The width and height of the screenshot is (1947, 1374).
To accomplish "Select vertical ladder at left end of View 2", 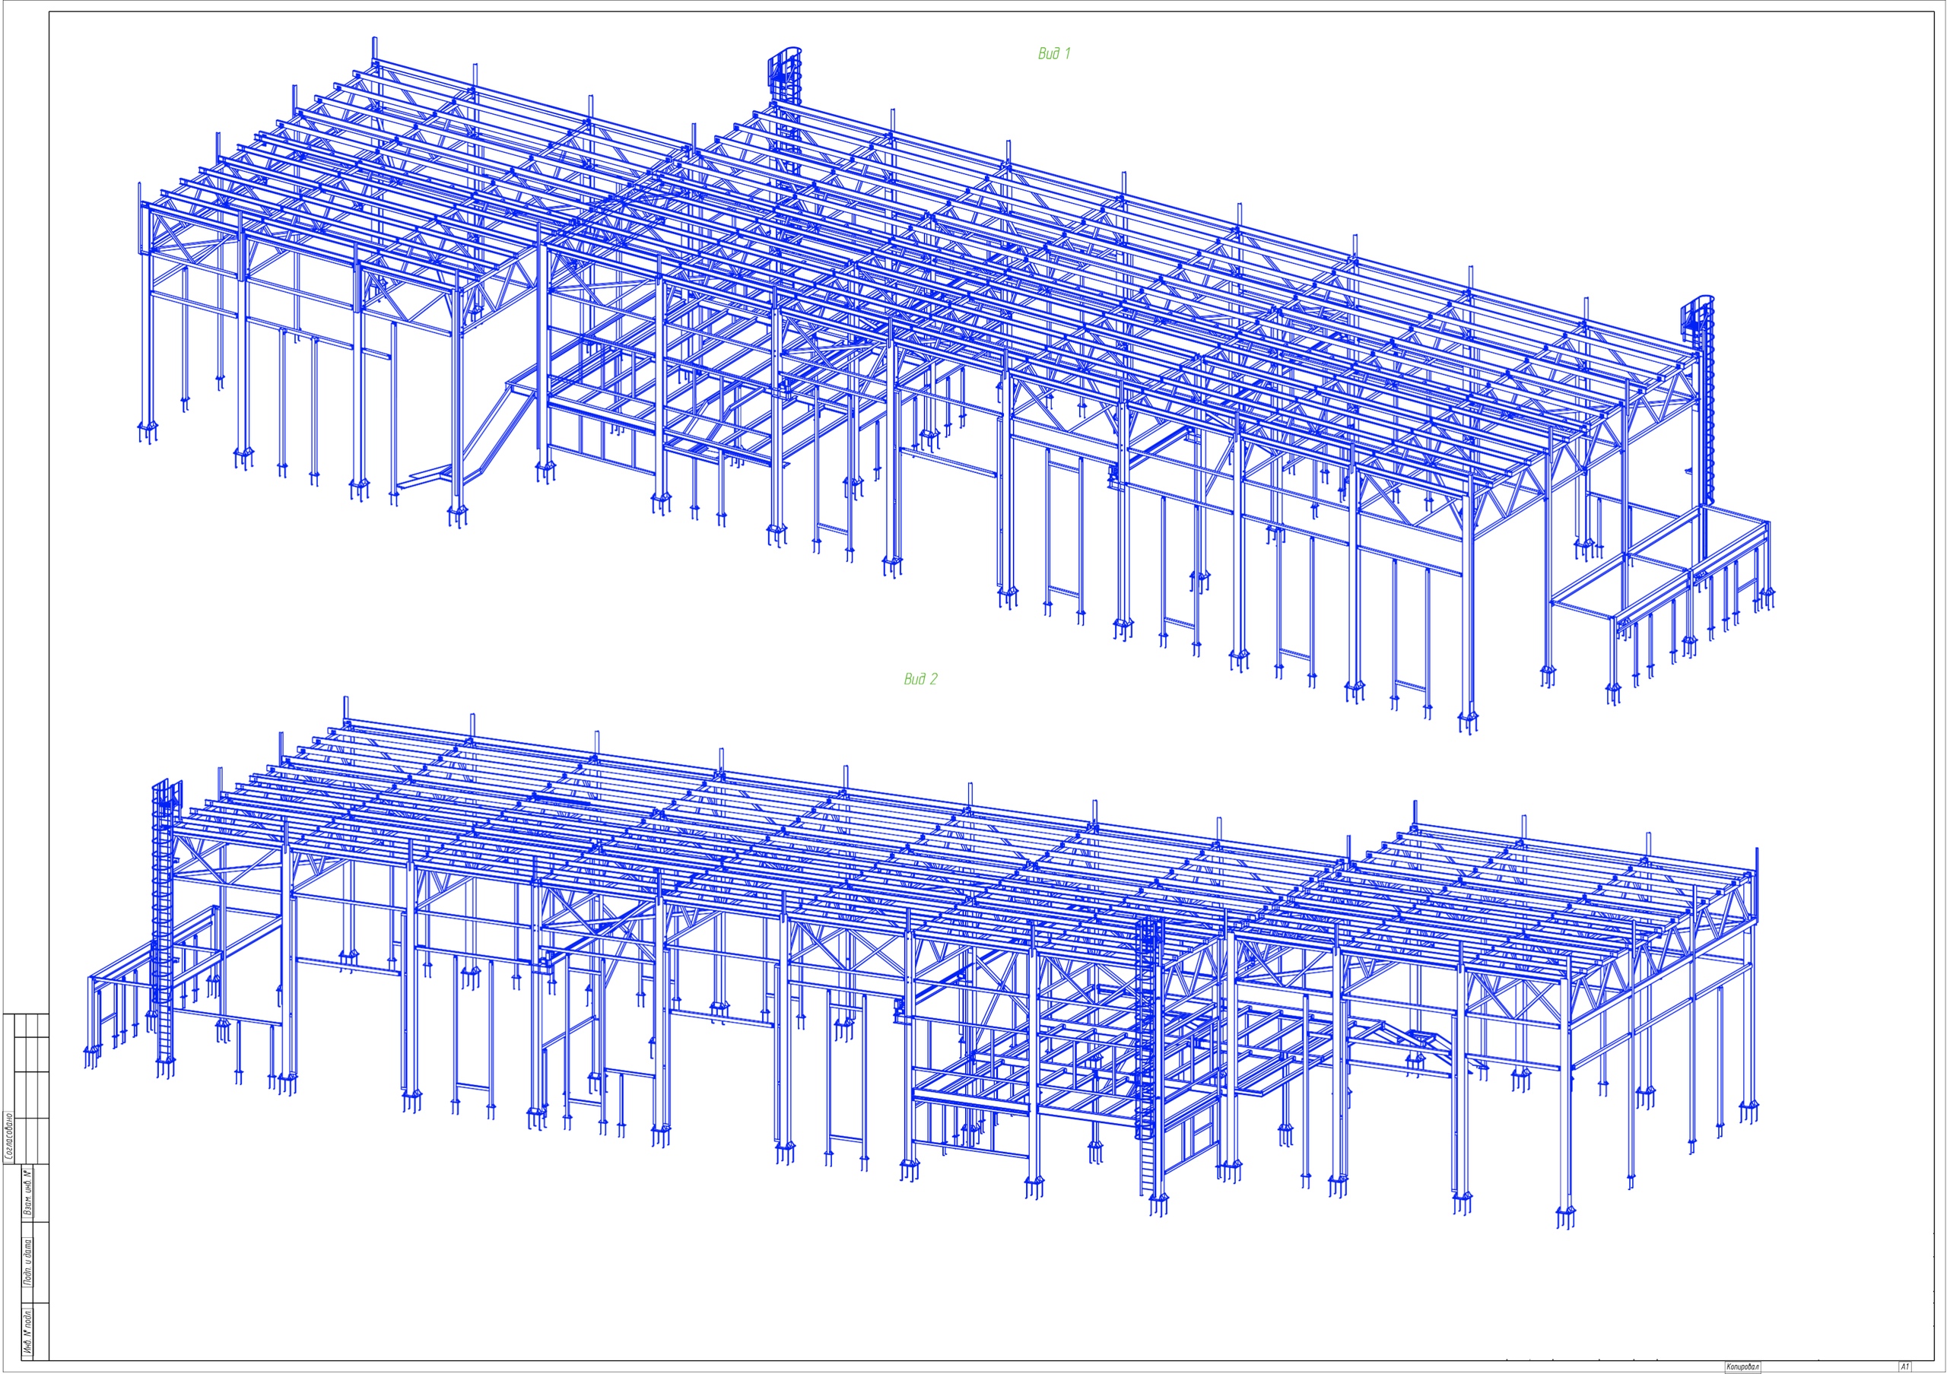I will [164, 924].
